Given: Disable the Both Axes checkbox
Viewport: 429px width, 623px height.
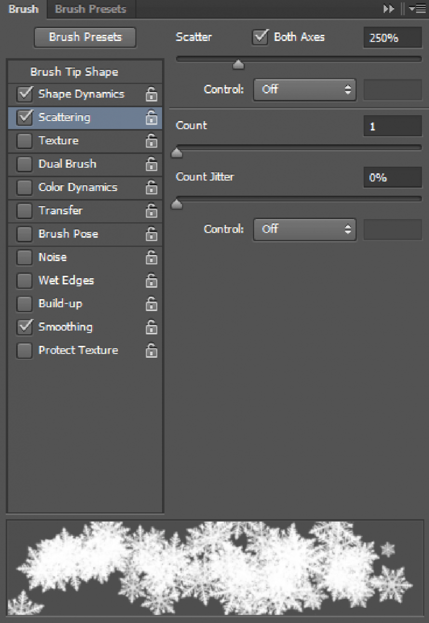Looking at the screenshot, I should 260,37.
